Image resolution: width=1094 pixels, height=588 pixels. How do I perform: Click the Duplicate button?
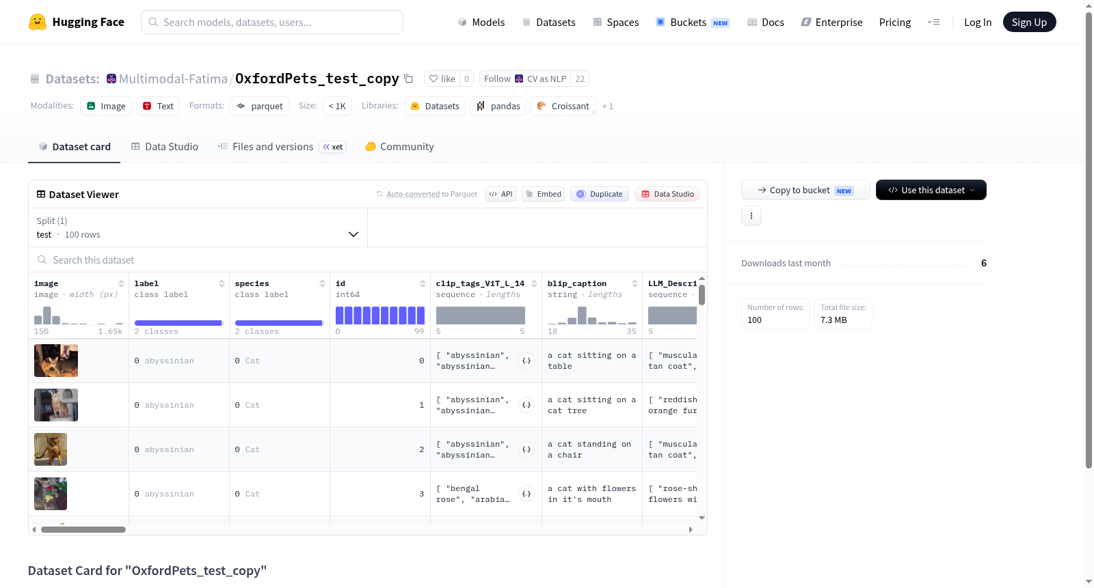pos(600,194)
